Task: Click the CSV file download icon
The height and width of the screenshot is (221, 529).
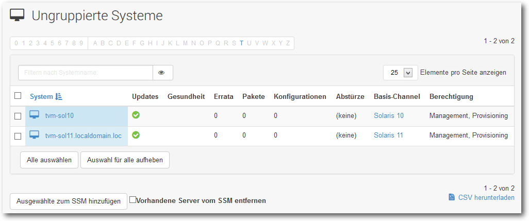Action: point(452,197)
